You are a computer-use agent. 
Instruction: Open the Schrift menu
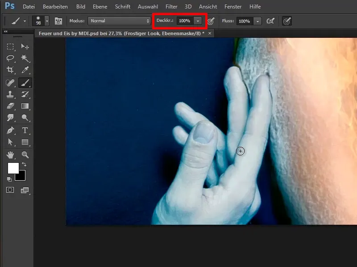pos(122,7)
